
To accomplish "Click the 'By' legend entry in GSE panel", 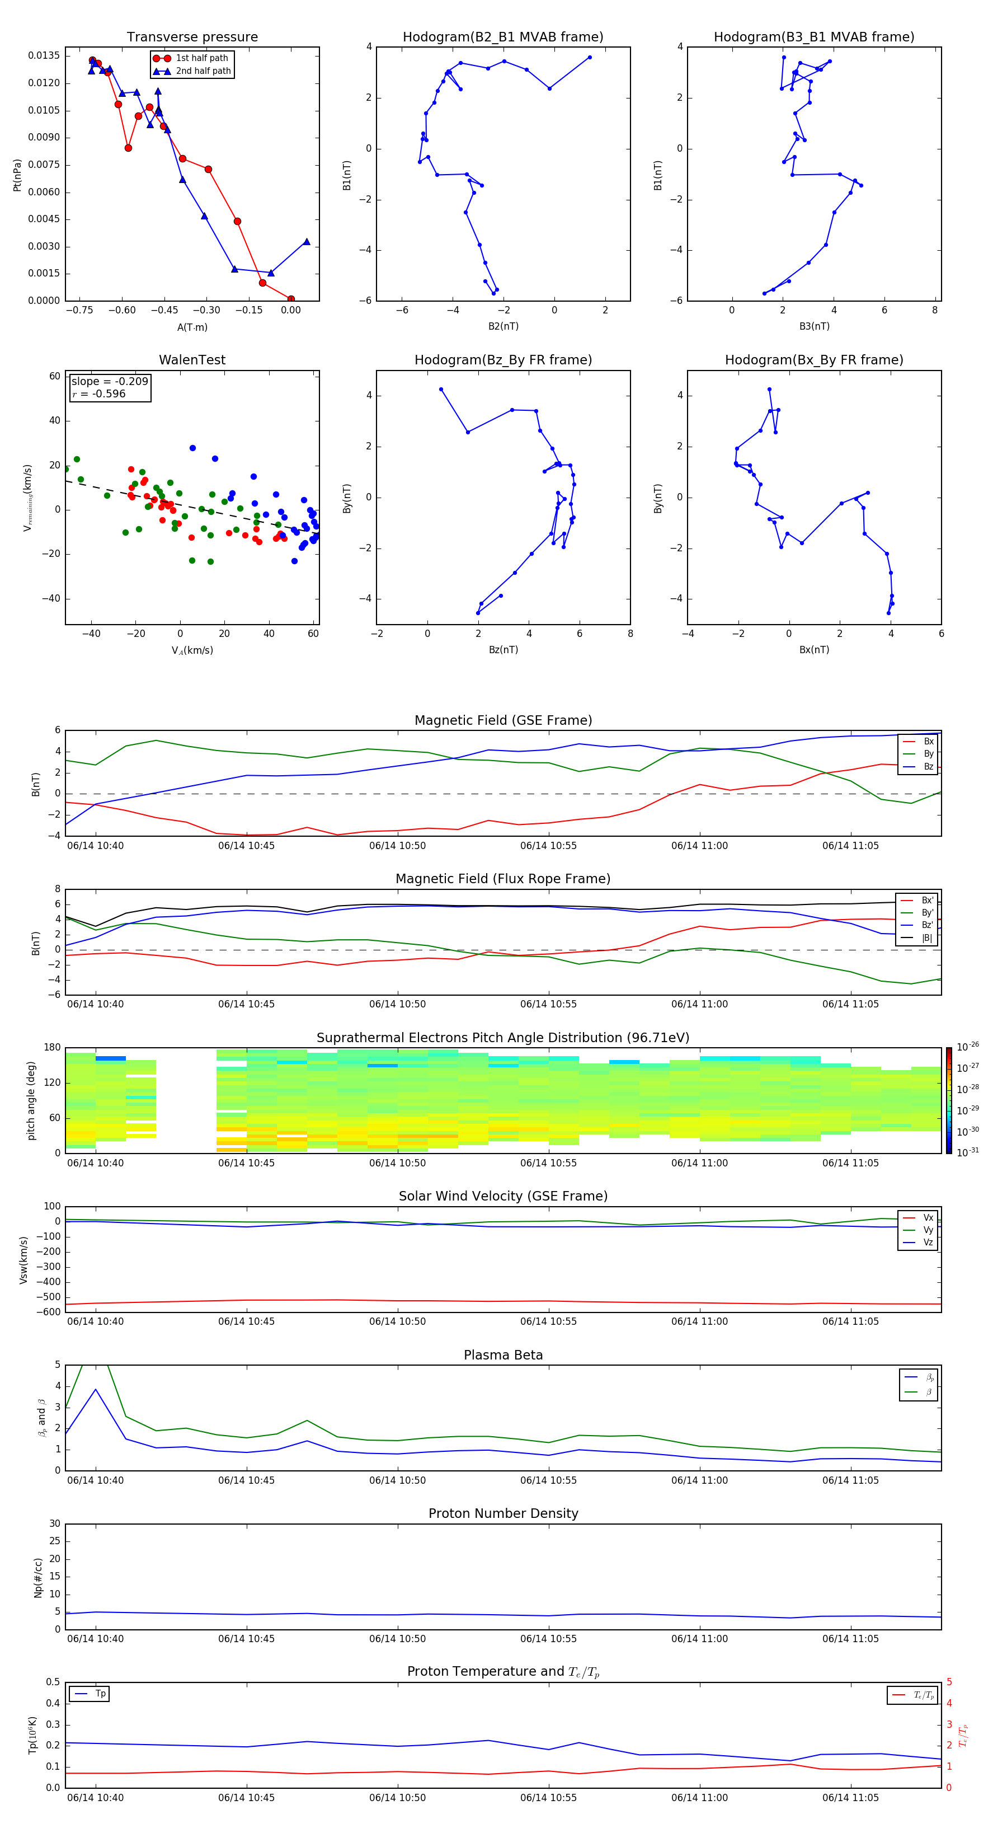I will click(918, 753).
